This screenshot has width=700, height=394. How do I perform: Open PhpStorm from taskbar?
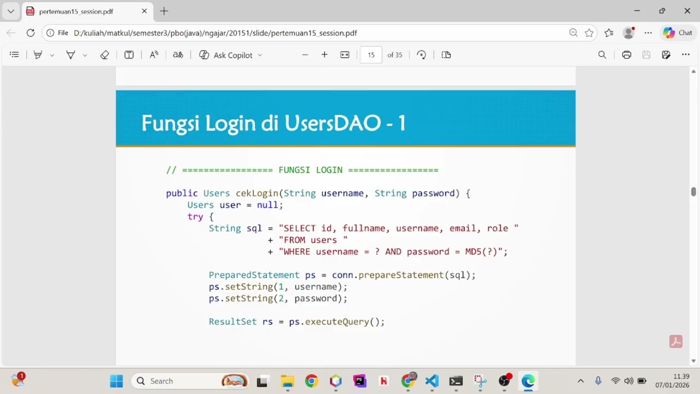[x=360, y=381]
